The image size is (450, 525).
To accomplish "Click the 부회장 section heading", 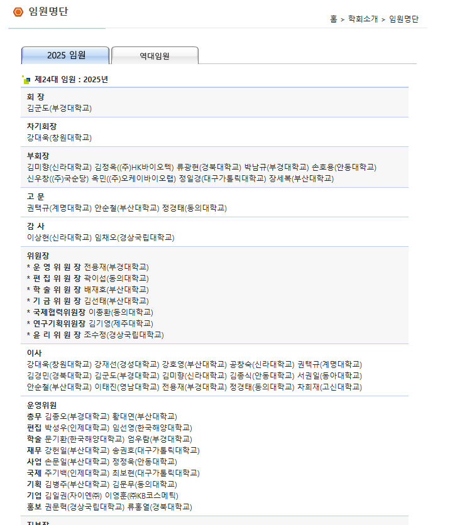I will (38, 156).
